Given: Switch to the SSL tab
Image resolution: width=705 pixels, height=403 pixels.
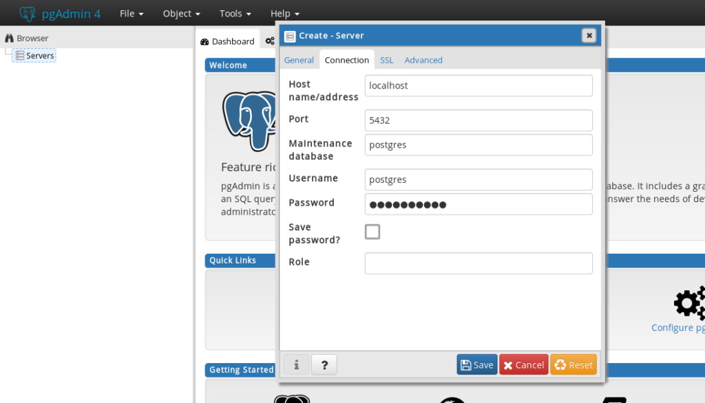Looking at the screenshot, I should coord(386,60).
